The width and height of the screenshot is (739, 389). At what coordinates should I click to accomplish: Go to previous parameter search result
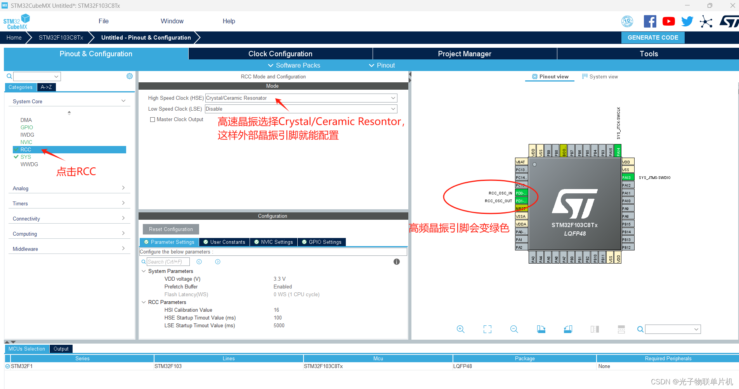tap(199, 262)
